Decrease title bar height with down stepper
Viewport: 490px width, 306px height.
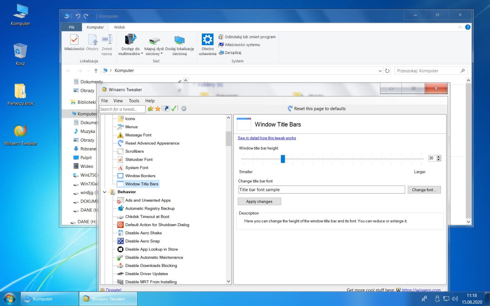click(x=439, y=160)
